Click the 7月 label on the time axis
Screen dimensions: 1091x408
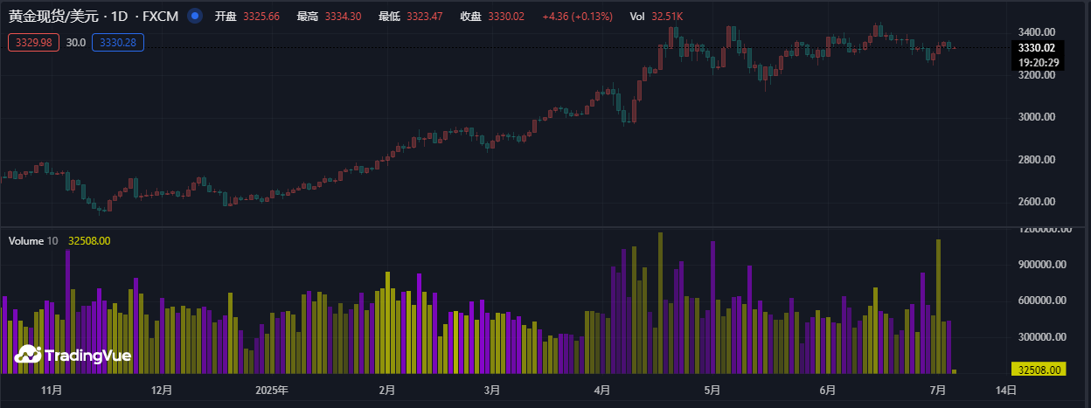coord(937,391)
